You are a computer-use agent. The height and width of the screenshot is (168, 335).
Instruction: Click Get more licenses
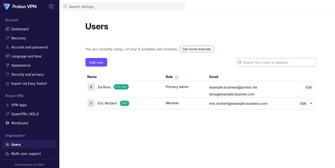click(x=197, y=49)
